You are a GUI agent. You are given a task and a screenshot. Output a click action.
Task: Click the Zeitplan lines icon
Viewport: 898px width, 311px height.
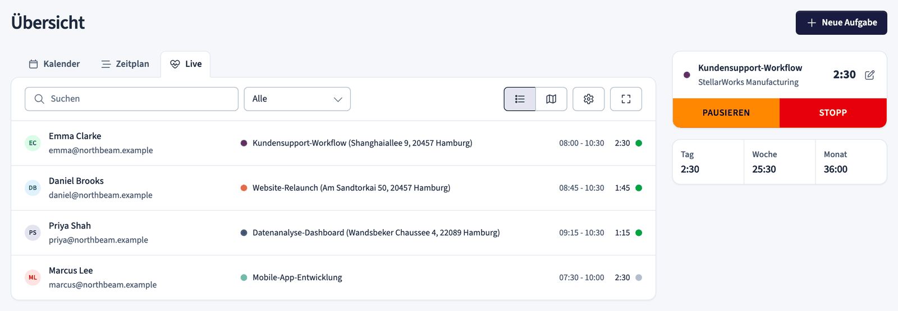(106, 64)
